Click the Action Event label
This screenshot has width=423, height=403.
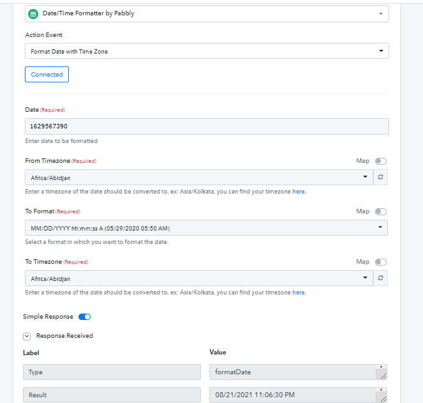(x=43, y=35)
